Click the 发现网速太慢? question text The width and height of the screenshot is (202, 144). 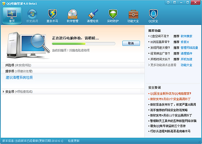pyautogui.click(x=160, y=48)
